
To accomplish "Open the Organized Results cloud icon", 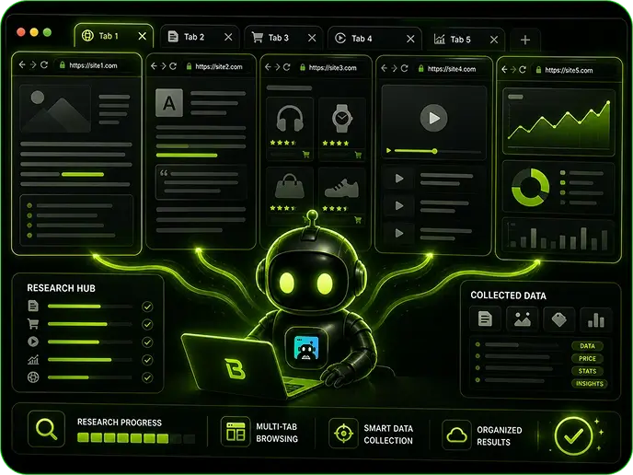I will (x=456, y=435).
